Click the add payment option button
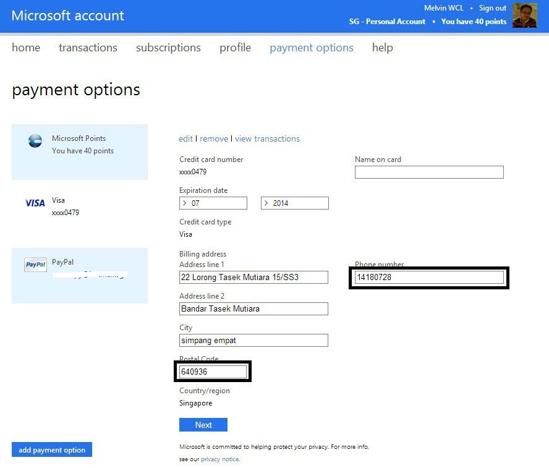This screenshot has width=549, height=468. (x=52, y=449)
